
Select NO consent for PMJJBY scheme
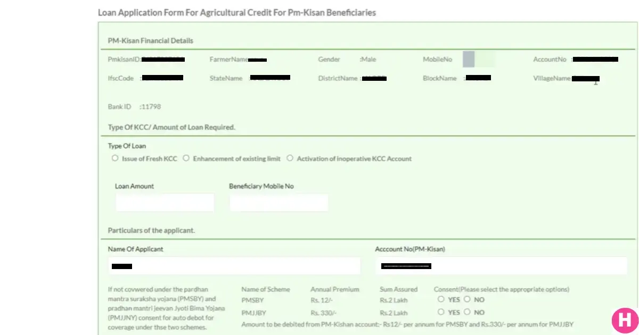(466, 312)
